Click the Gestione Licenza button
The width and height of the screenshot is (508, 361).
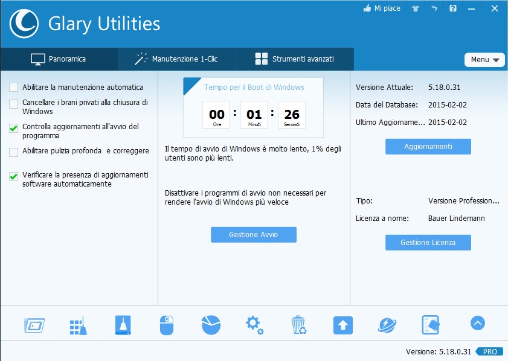coord(428,243)
